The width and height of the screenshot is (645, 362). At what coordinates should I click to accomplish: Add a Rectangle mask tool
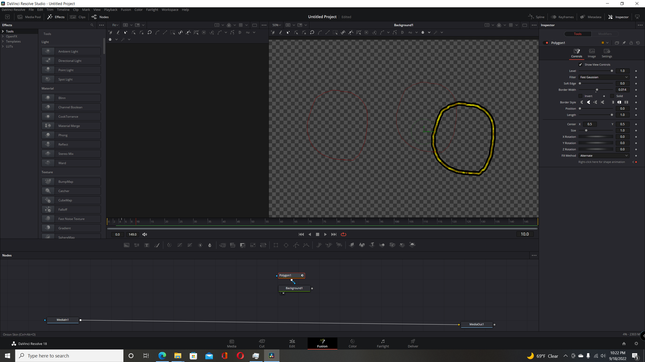(276, 245)
